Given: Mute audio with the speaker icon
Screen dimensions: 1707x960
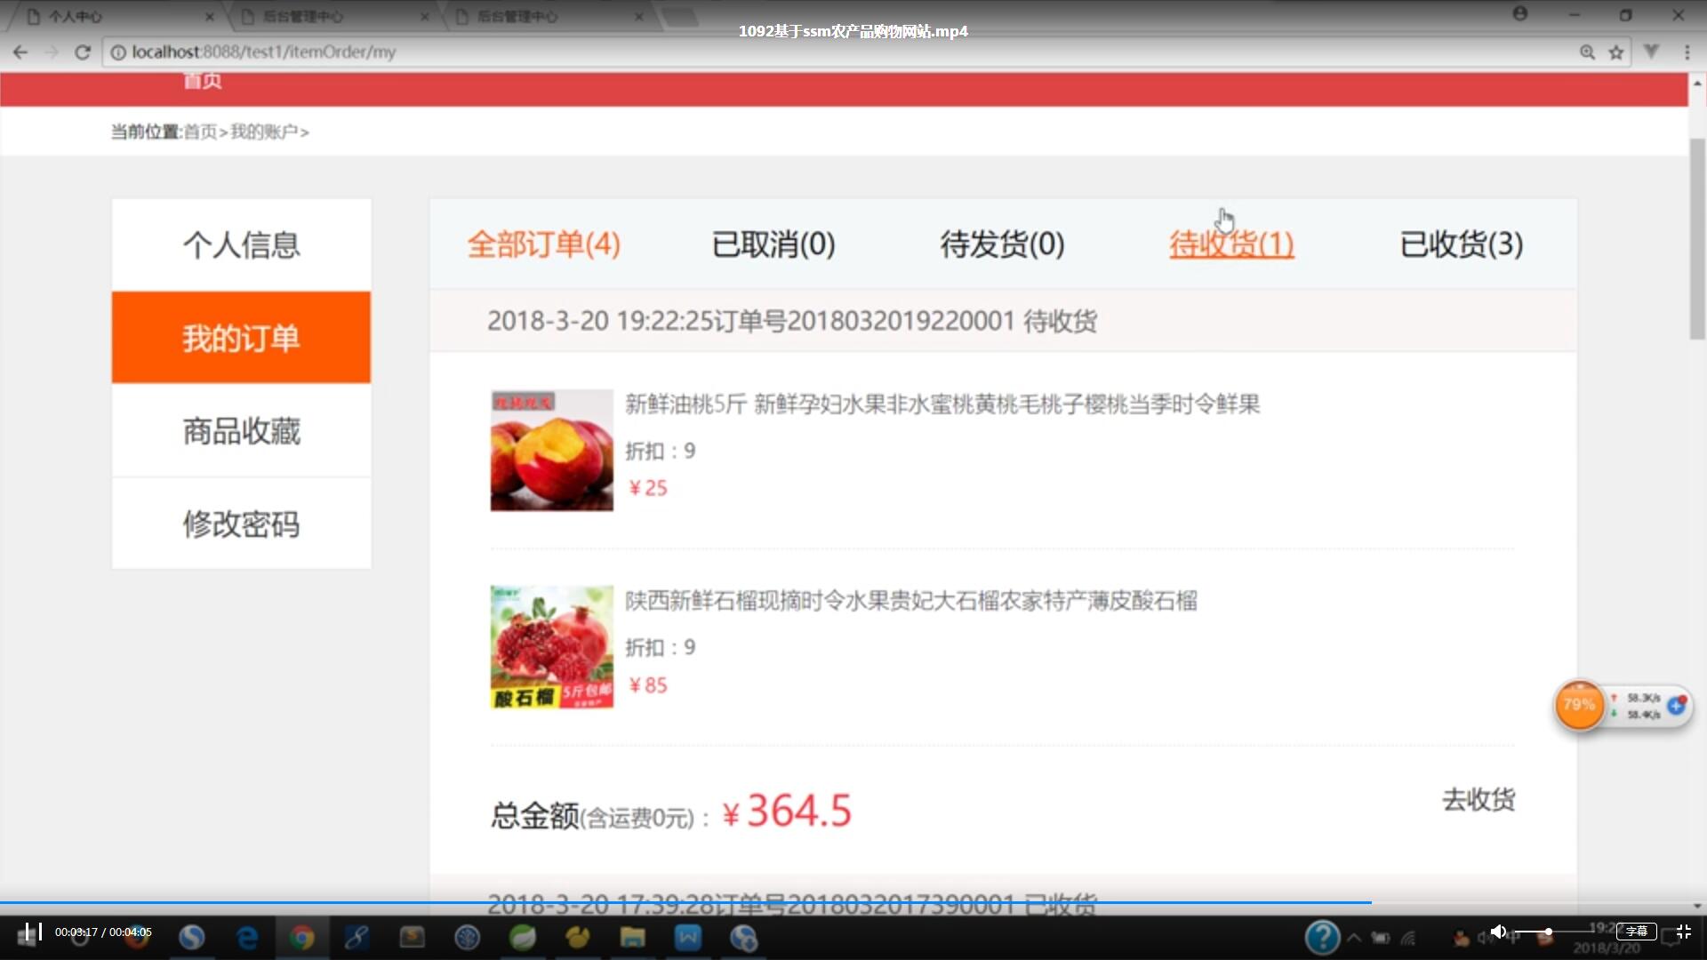Looking at the screenshot, I should pyautogui.click(x=1498, y=932).
